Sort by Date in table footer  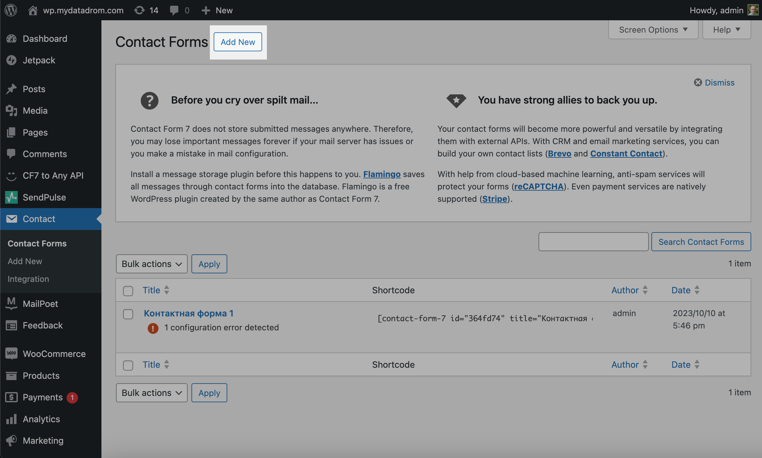click(x=685, y=365)
